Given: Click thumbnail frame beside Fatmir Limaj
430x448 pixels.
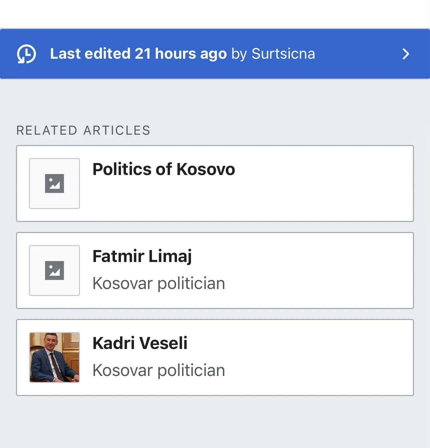Looking at the screenshot, I should [54, 270].
